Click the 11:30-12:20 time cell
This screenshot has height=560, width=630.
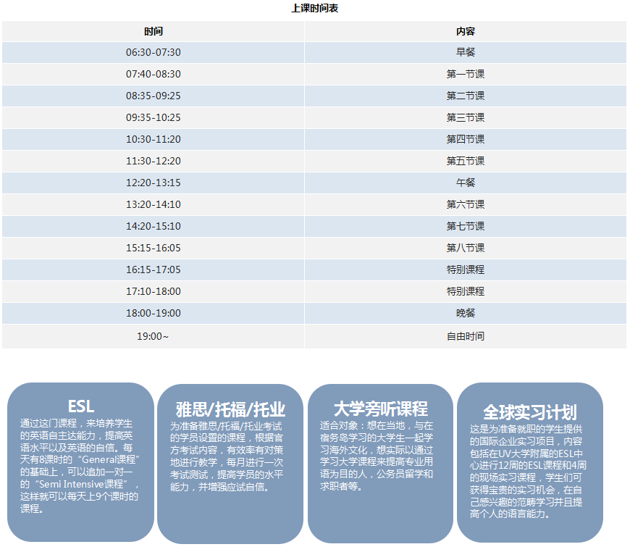(x=153, y=161)
